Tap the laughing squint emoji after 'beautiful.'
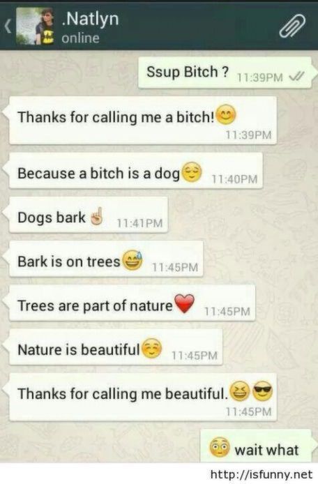 pos(240,391)
